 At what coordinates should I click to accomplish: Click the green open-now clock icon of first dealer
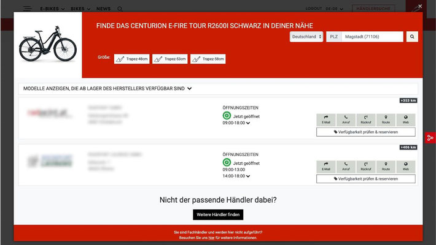[227, 115]
